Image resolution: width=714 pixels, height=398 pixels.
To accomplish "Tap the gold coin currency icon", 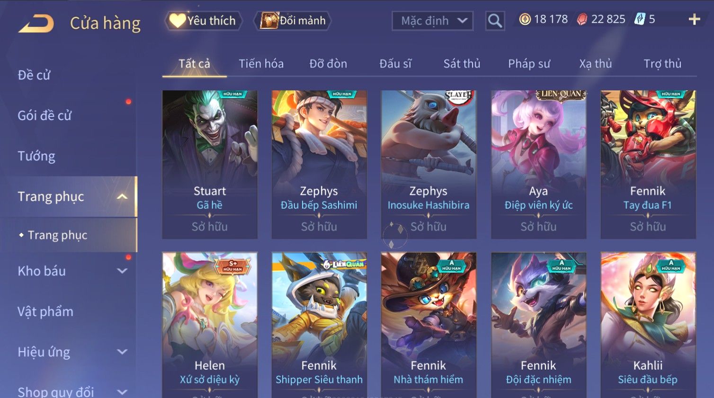I will click(x=525, y=19).
